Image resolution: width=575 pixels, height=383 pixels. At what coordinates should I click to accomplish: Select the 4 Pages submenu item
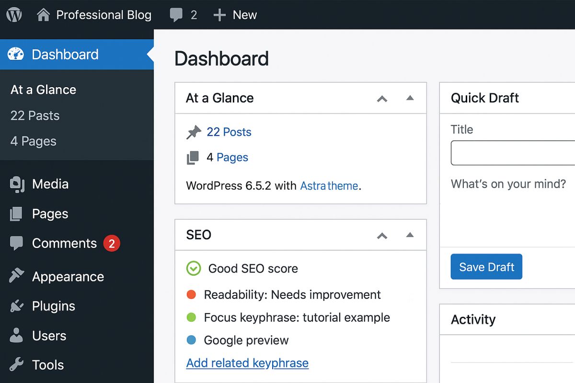[34, 141]
